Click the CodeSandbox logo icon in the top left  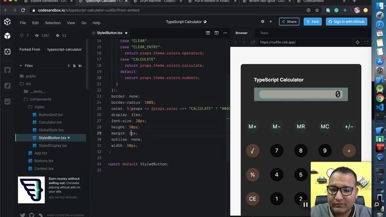pos(7,22)
